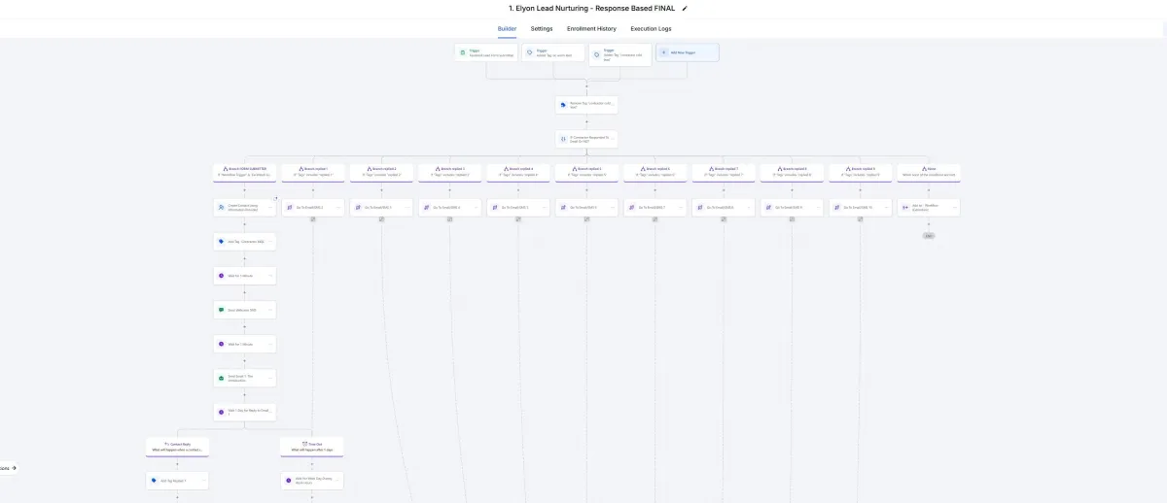Open the Go To node under Branch replied 1

point(313,207)
